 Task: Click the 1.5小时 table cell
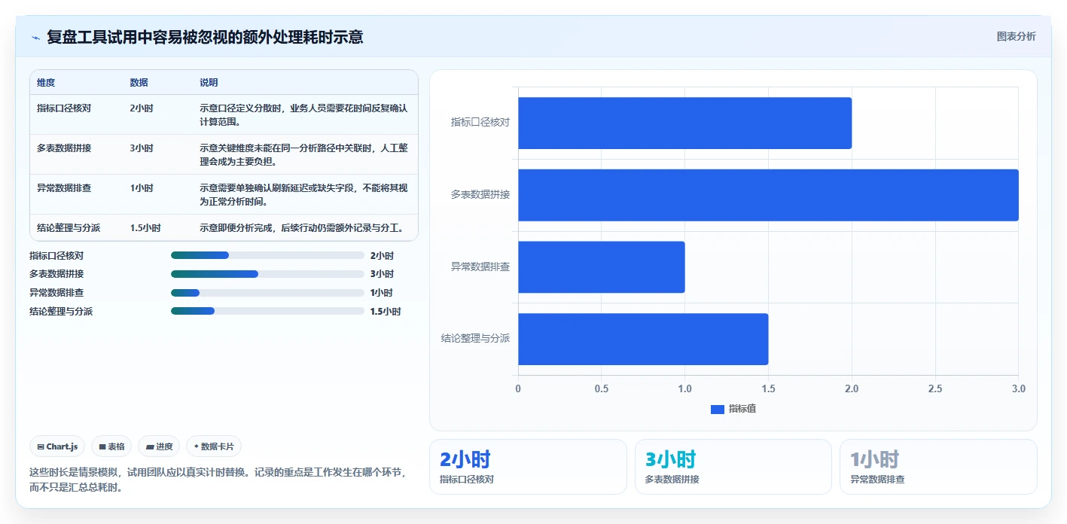pyautogui.click(x=145, y=228)
